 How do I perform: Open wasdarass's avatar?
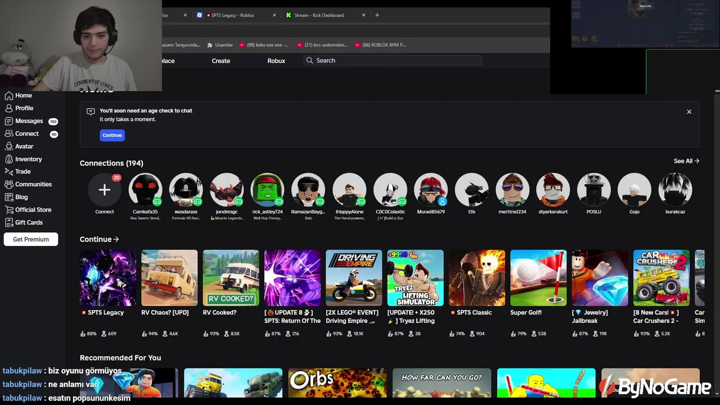tap(186, 190)
